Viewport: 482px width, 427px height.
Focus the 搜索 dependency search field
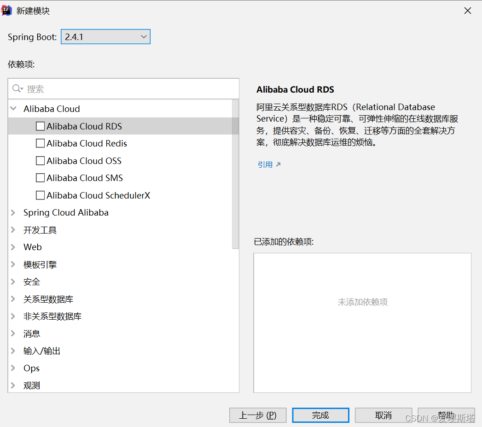[123, 88]
